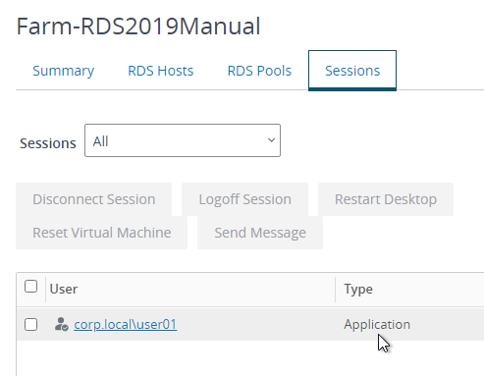Click the Logoff Session button
Image resolution: width=484 pixels, height=376 pixels.
pos(244,199)
